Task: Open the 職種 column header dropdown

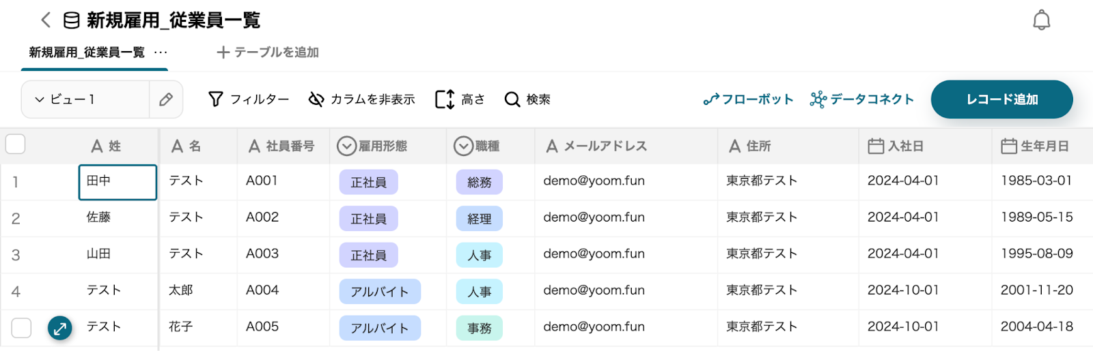Action: point(464,146)
